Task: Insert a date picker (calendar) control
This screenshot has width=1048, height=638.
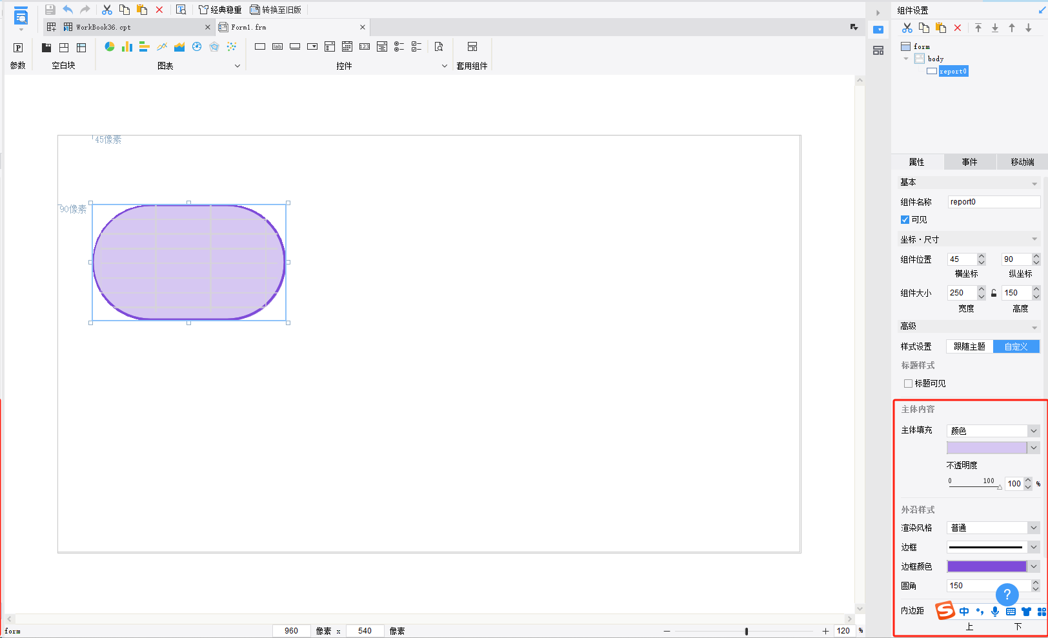Action: (x=347, y=46)
